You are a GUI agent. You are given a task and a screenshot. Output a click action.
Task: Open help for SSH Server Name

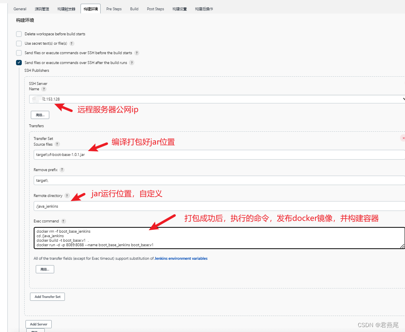44,89
